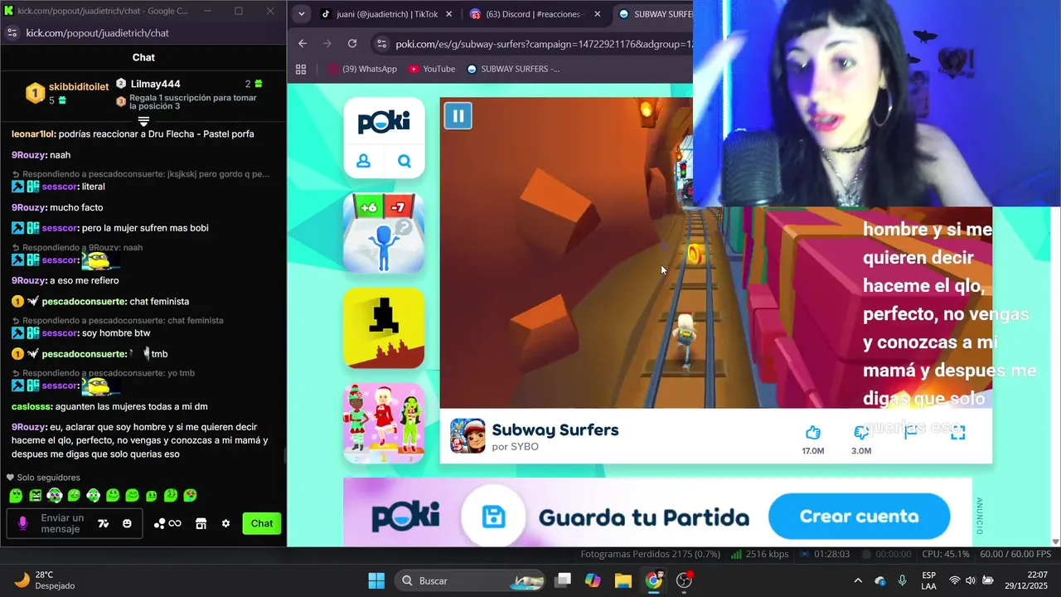The width and height of the screenshot is (1061, 597).
Task: Click username leonar1lol in chat
Action: tap(33, 133)
